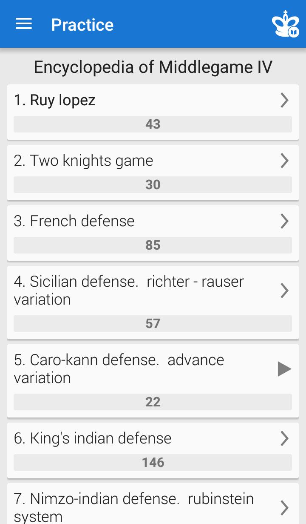Click the Ruy lopez progress bar showing 43

[x=153, y=124]
